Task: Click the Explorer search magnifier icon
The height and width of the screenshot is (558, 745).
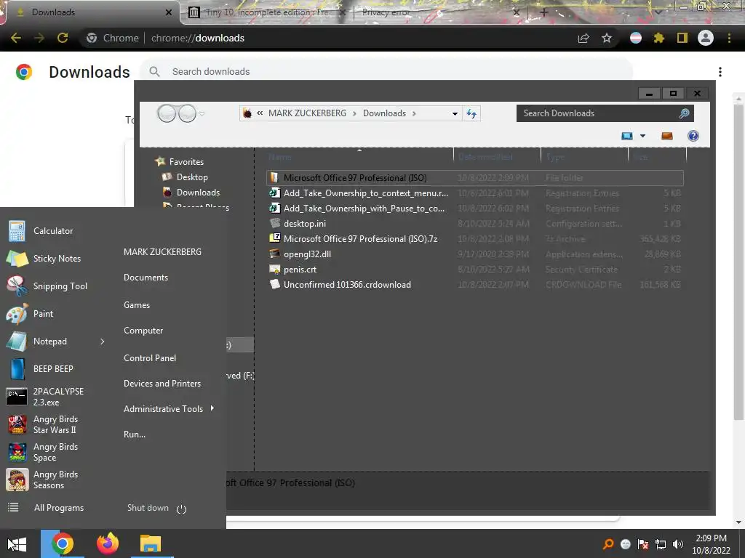Action: pyautogui.click(x=684, y=113)
